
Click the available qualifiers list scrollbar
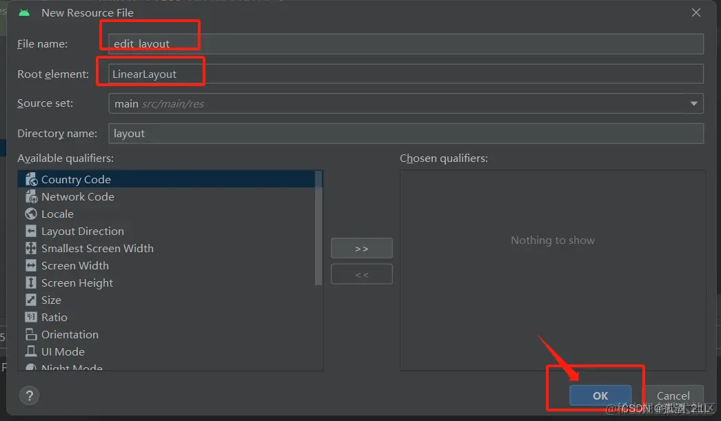click(318, 229)
